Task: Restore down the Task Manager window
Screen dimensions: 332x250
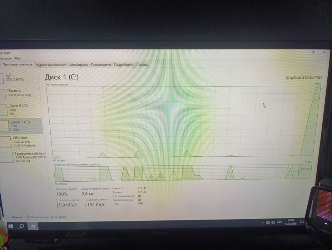Action: pyautogui.click(x=313, y=52)
